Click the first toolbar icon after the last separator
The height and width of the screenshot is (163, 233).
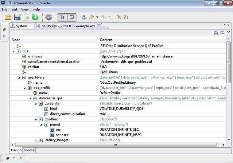[119, 17]
